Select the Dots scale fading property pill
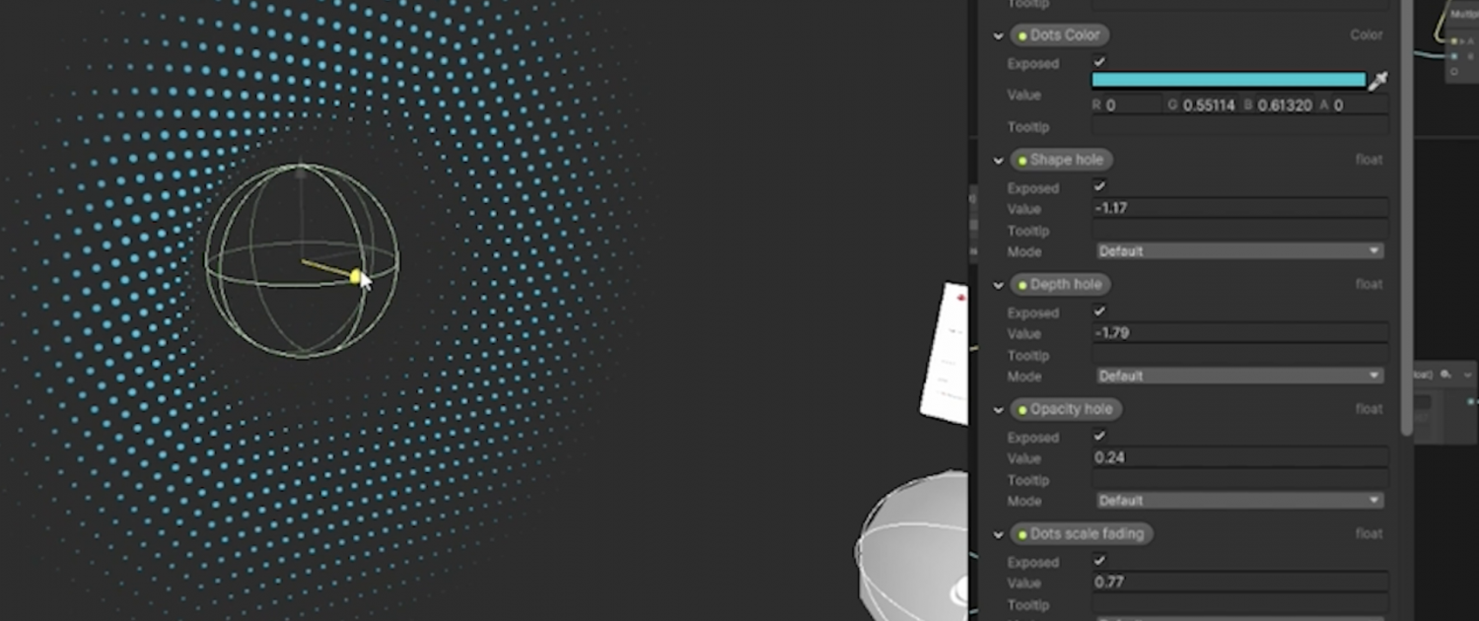 1082,534
